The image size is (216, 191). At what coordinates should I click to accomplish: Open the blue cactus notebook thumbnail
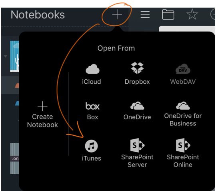pyautogui.click(x=14, y=56)
